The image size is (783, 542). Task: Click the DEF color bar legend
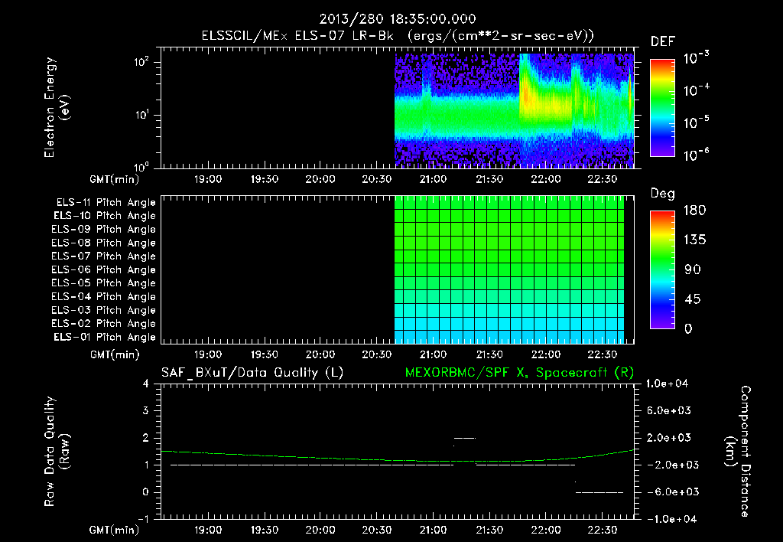point(662,108)
